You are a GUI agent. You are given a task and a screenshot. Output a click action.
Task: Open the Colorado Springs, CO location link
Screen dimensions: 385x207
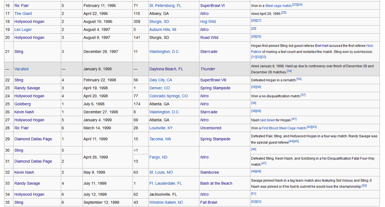tap(168, 96)
